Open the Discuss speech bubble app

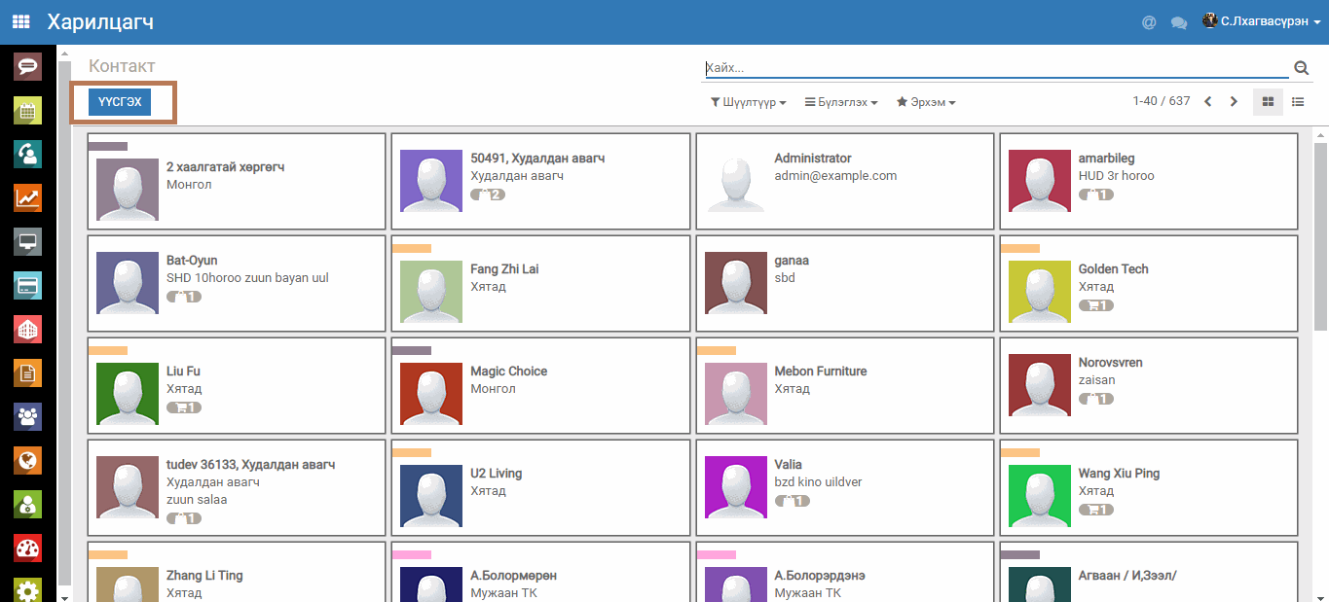click(27, 66)
